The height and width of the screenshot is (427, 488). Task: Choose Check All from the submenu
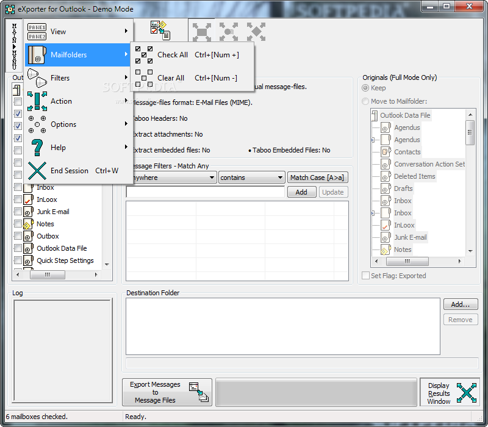click(192, 55)
